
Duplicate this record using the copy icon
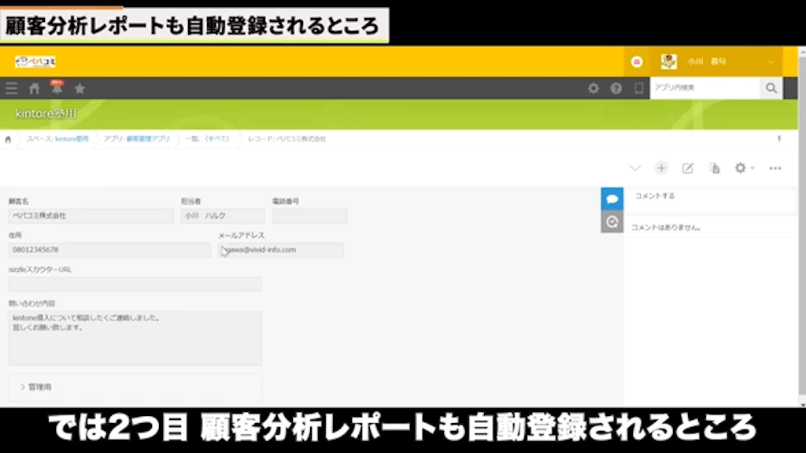(713, 168)
